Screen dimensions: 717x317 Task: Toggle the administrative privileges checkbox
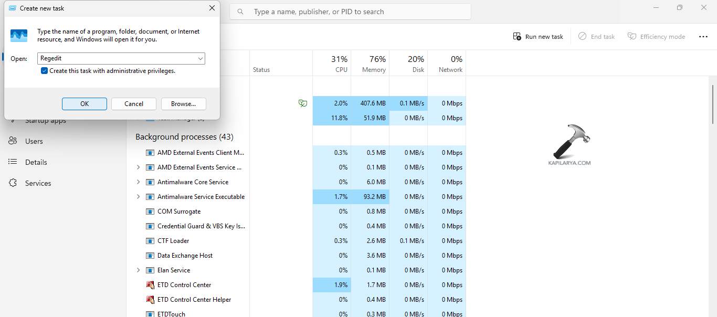coord(44,70)
